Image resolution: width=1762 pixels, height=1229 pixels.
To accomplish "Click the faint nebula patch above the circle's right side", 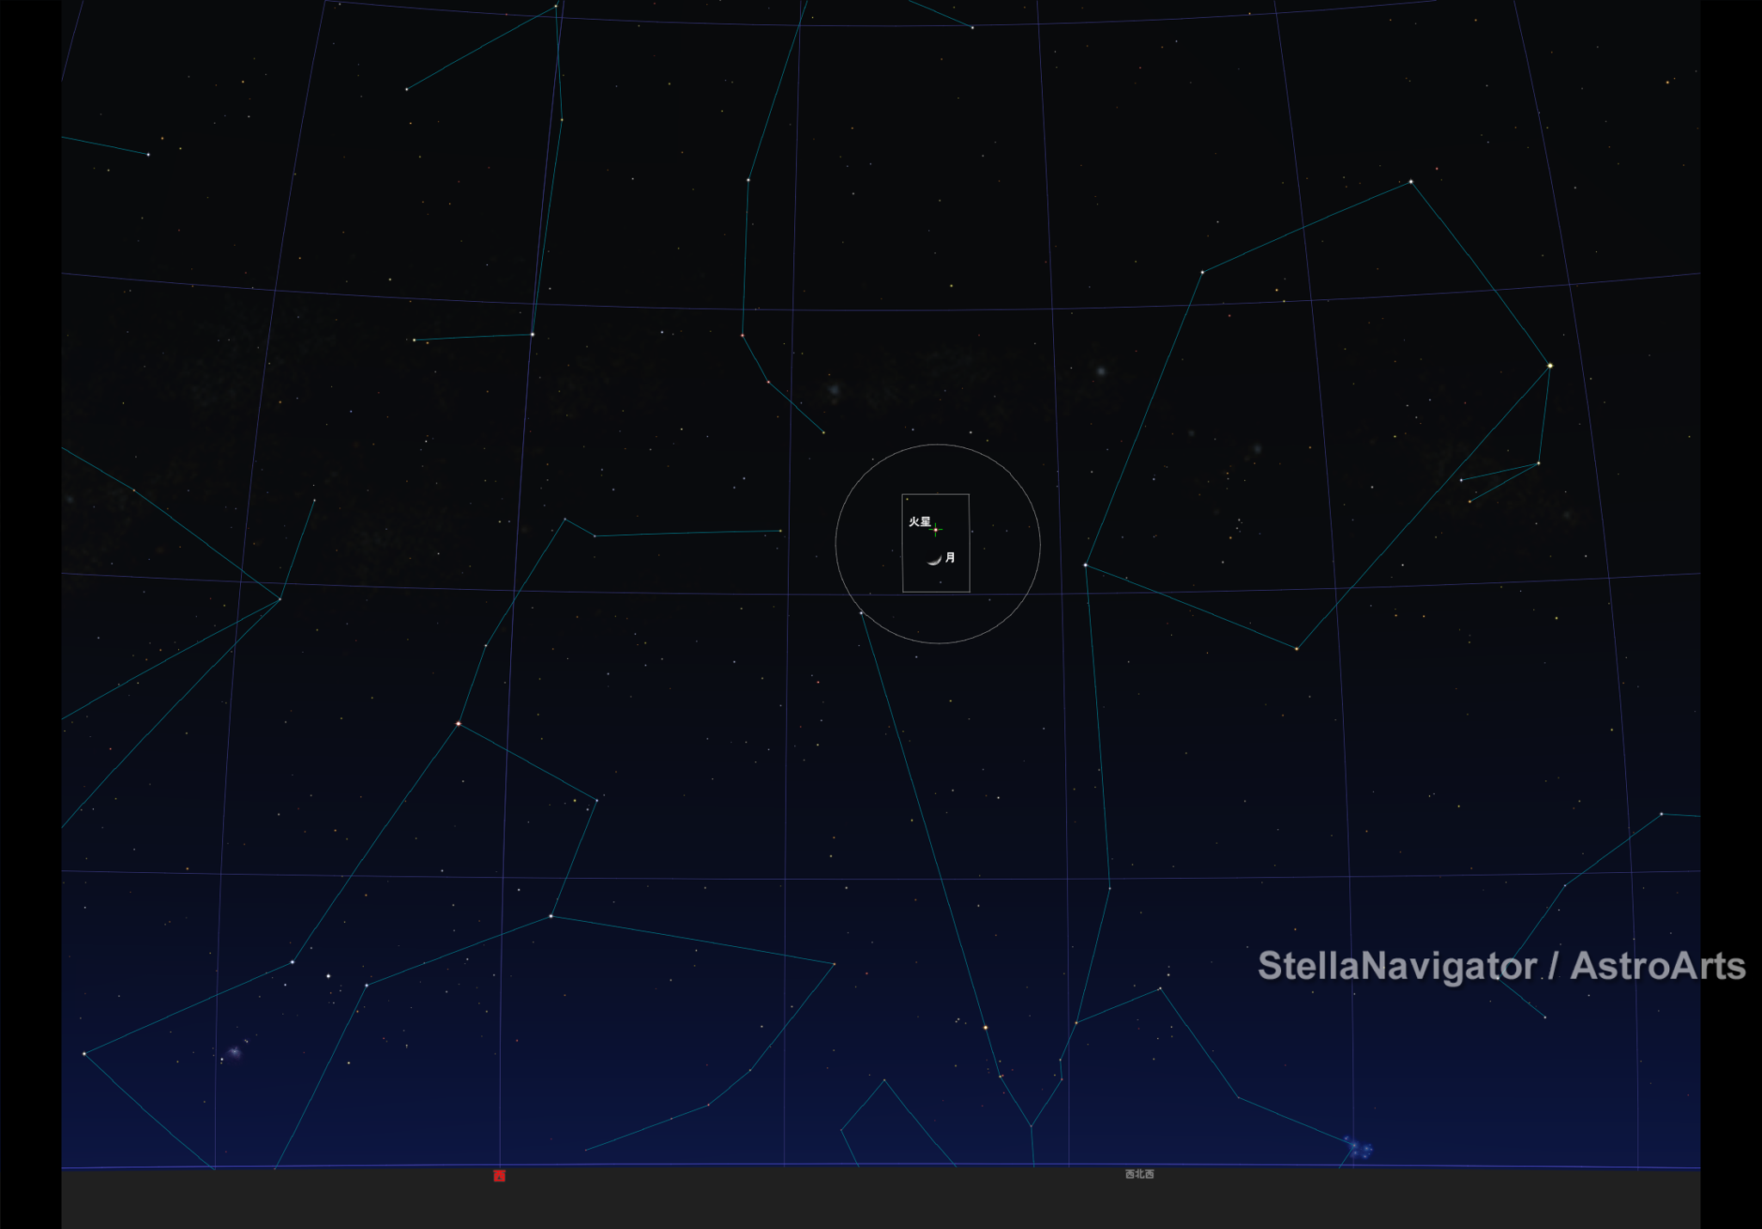I will (x=1100, y=372).
